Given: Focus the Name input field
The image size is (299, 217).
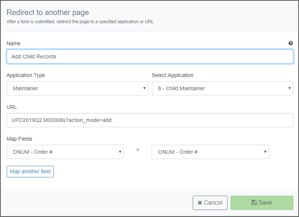Looking at the screenshot, I should [150, 56].
